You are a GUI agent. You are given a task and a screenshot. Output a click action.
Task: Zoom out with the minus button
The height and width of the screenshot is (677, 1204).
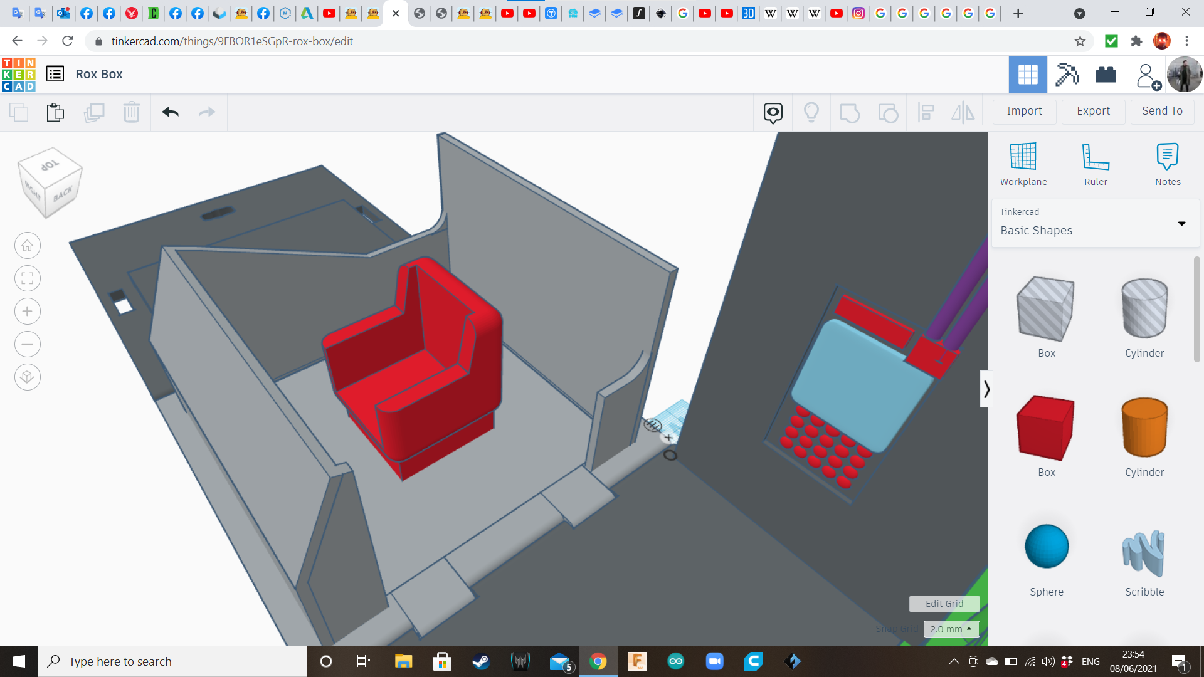[x=28, y=344]
